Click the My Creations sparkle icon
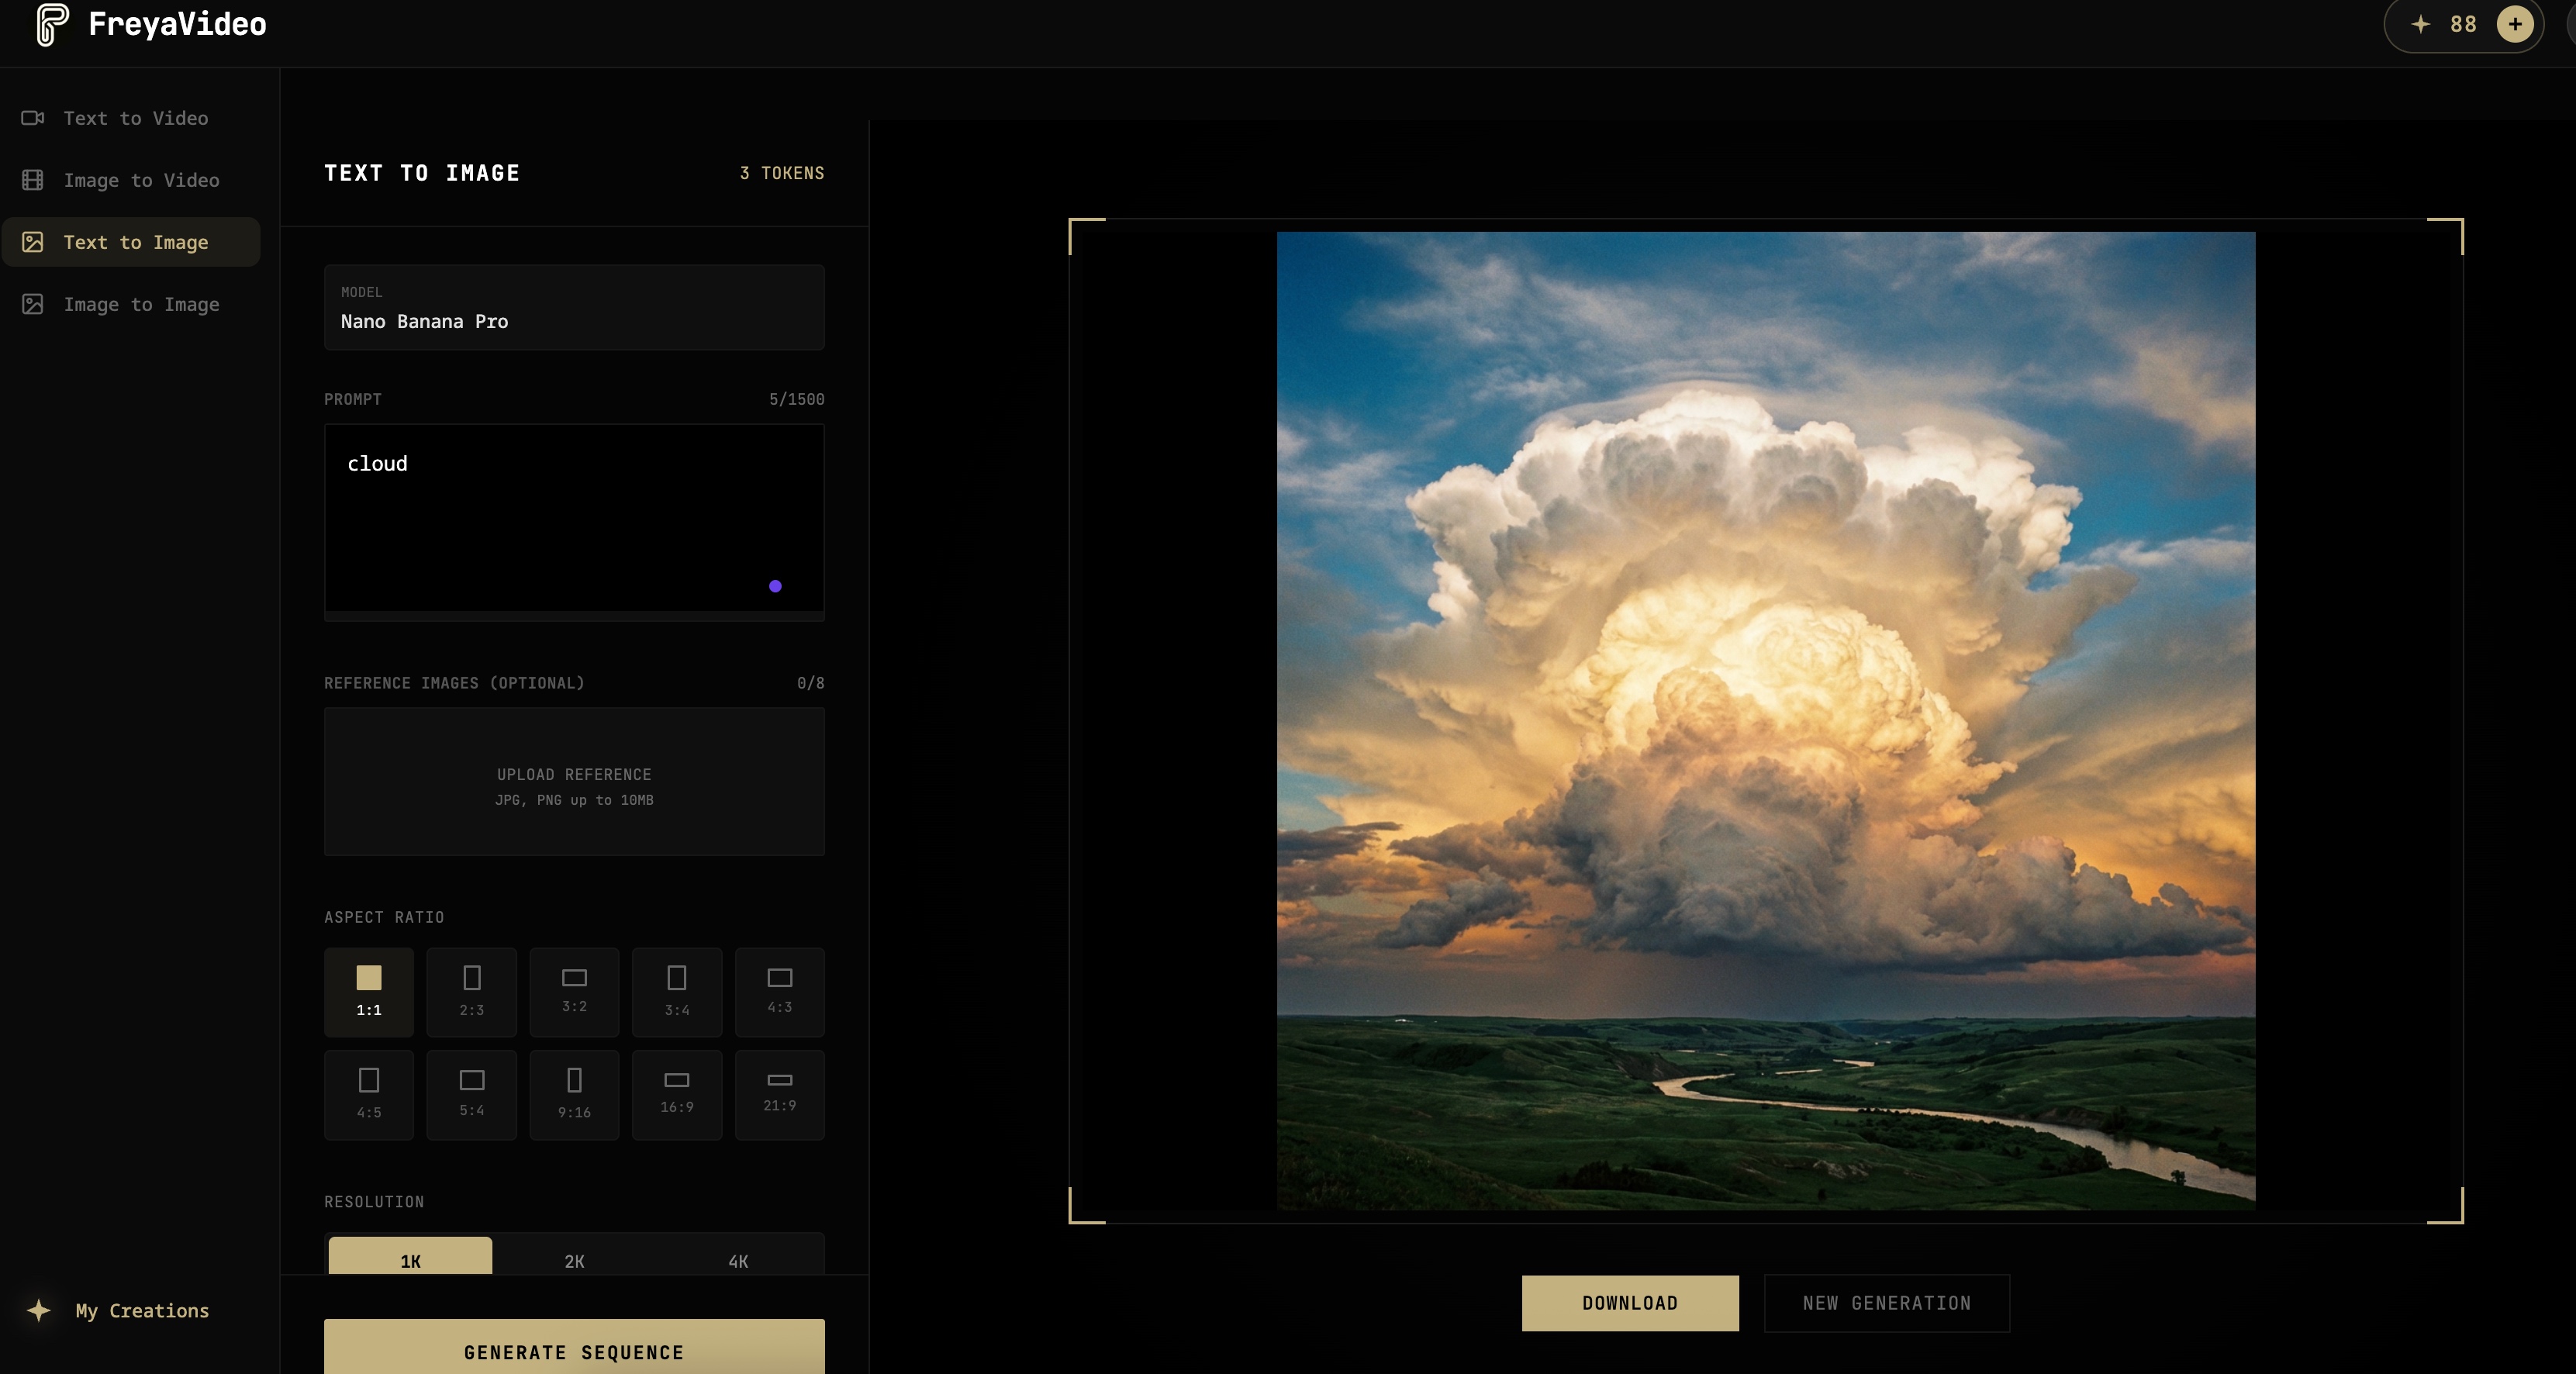 (x=39, y=1310)
